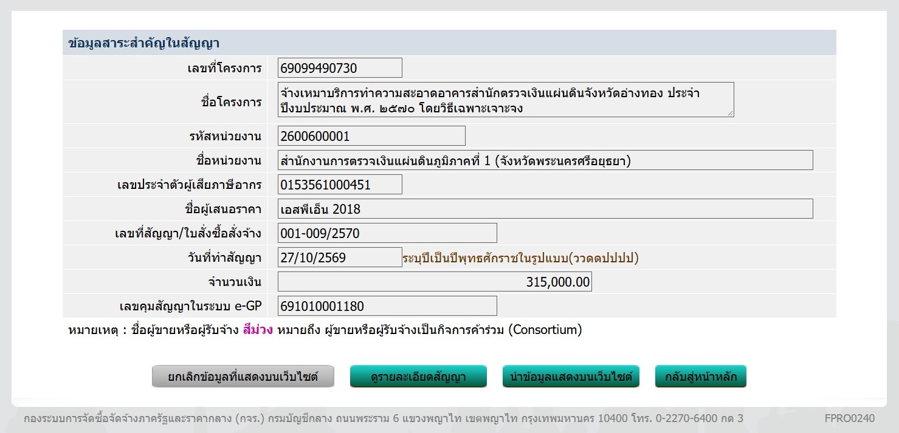Click the นำข้อมูลแสดงบนเว็บไซต์ button
The height and width of the screenshot is (433, 899).
tap(571, 377)
